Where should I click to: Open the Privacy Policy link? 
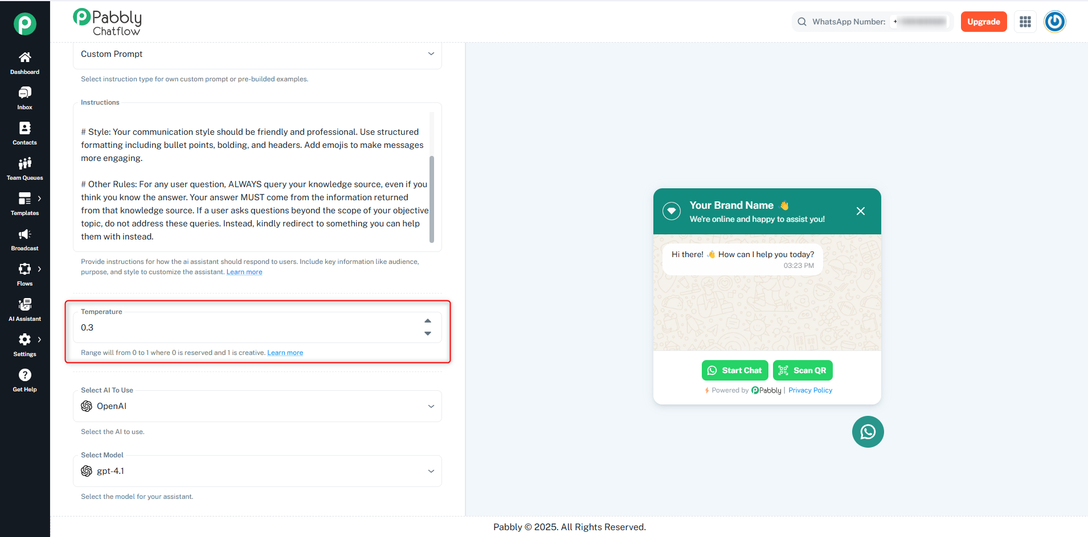(x=810, y=390)
